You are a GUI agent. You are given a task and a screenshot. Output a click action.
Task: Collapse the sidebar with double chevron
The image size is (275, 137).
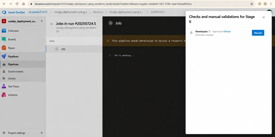click(x=41, y=133)
